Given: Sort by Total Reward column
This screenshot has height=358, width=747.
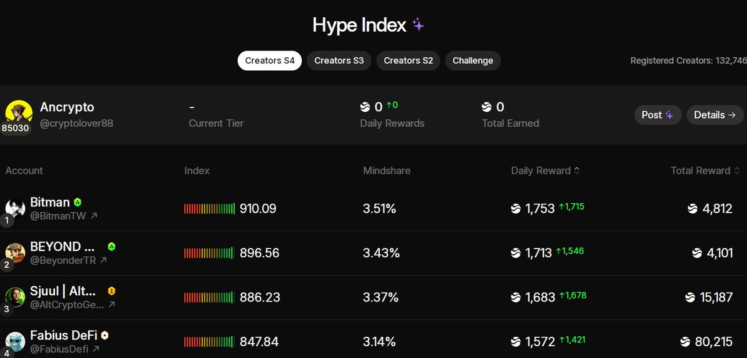Looking at the screenshot, I should 705,170.
